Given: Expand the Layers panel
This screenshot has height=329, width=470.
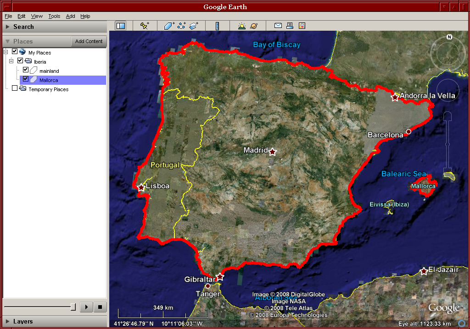Looking at the screenshot, I should pyautogui.click(x=7, y=322).
